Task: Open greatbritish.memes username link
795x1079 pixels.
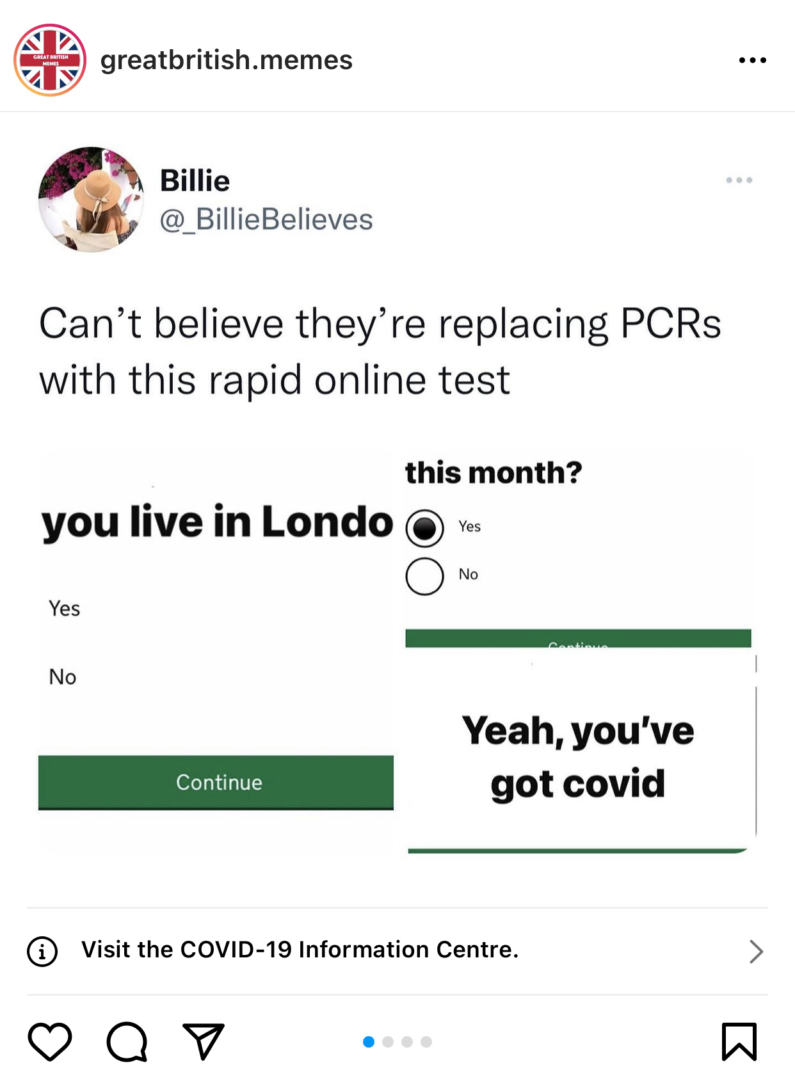Action: point(226,60)
